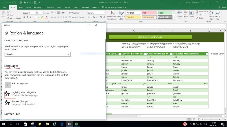Click the Undo arrow in Quick Access toolbar
This screenshot has width=227, height=127.
(x=25, y=3)
